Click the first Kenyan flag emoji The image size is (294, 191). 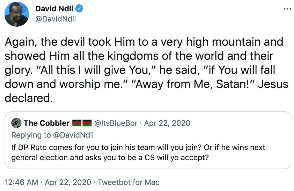tap(77, 123)
